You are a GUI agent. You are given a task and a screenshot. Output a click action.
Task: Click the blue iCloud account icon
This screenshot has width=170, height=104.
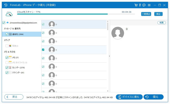click(x=7, y=23)
